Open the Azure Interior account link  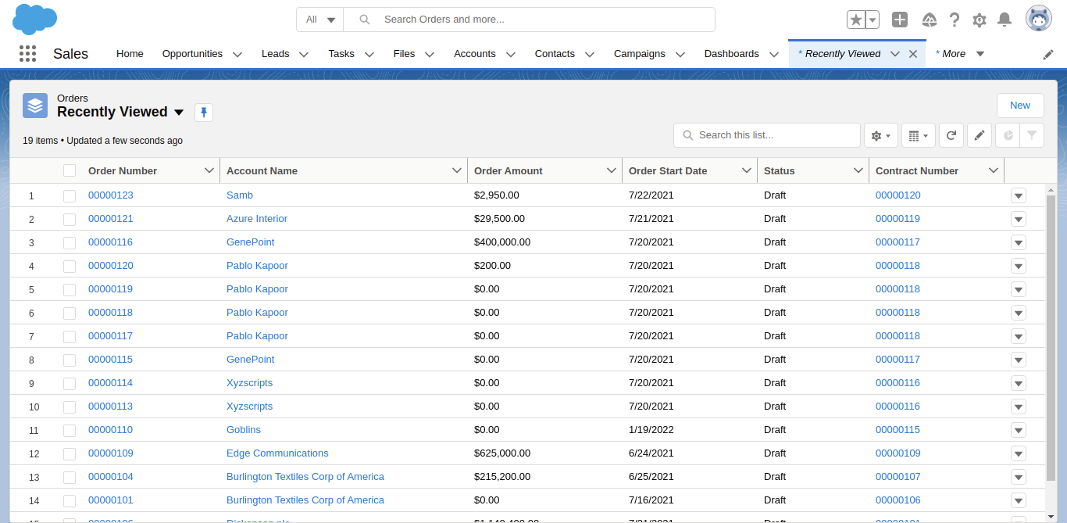coord(257,219)
